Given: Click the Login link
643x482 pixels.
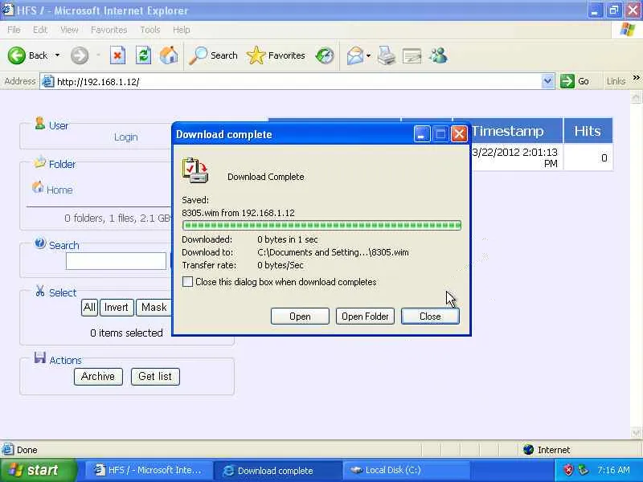Looking at the screenshot, I should [126, 137].
